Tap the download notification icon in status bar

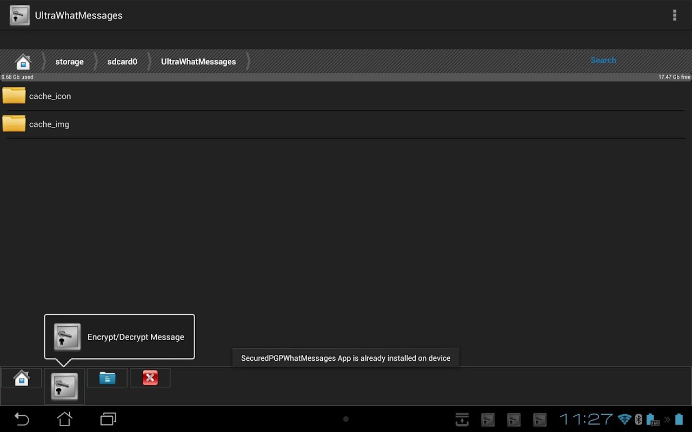click(462, 419)
